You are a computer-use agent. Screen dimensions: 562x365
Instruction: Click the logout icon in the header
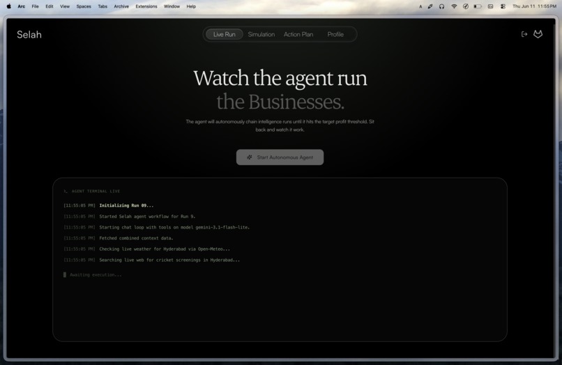pos(524,34)
